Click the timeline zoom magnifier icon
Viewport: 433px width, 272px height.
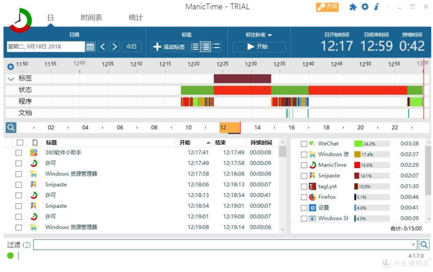(11, 128)
